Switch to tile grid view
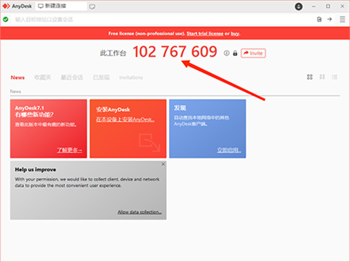 [x=310, y=77]
